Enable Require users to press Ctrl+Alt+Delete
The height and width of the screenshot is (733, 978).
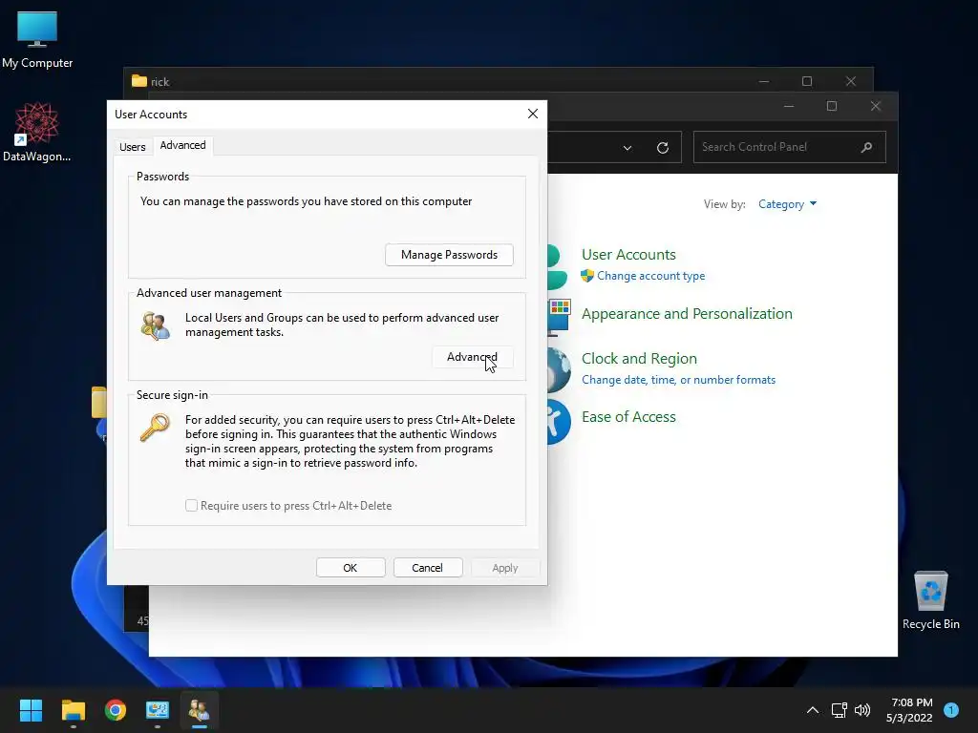coord(191,506)
